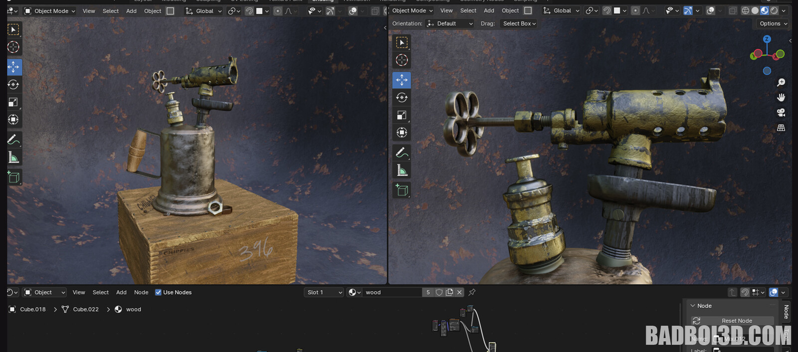Click the zoom magnifier icon in right viewport
The width and height of the screenshot is (798, 352).
pos(781,82)
